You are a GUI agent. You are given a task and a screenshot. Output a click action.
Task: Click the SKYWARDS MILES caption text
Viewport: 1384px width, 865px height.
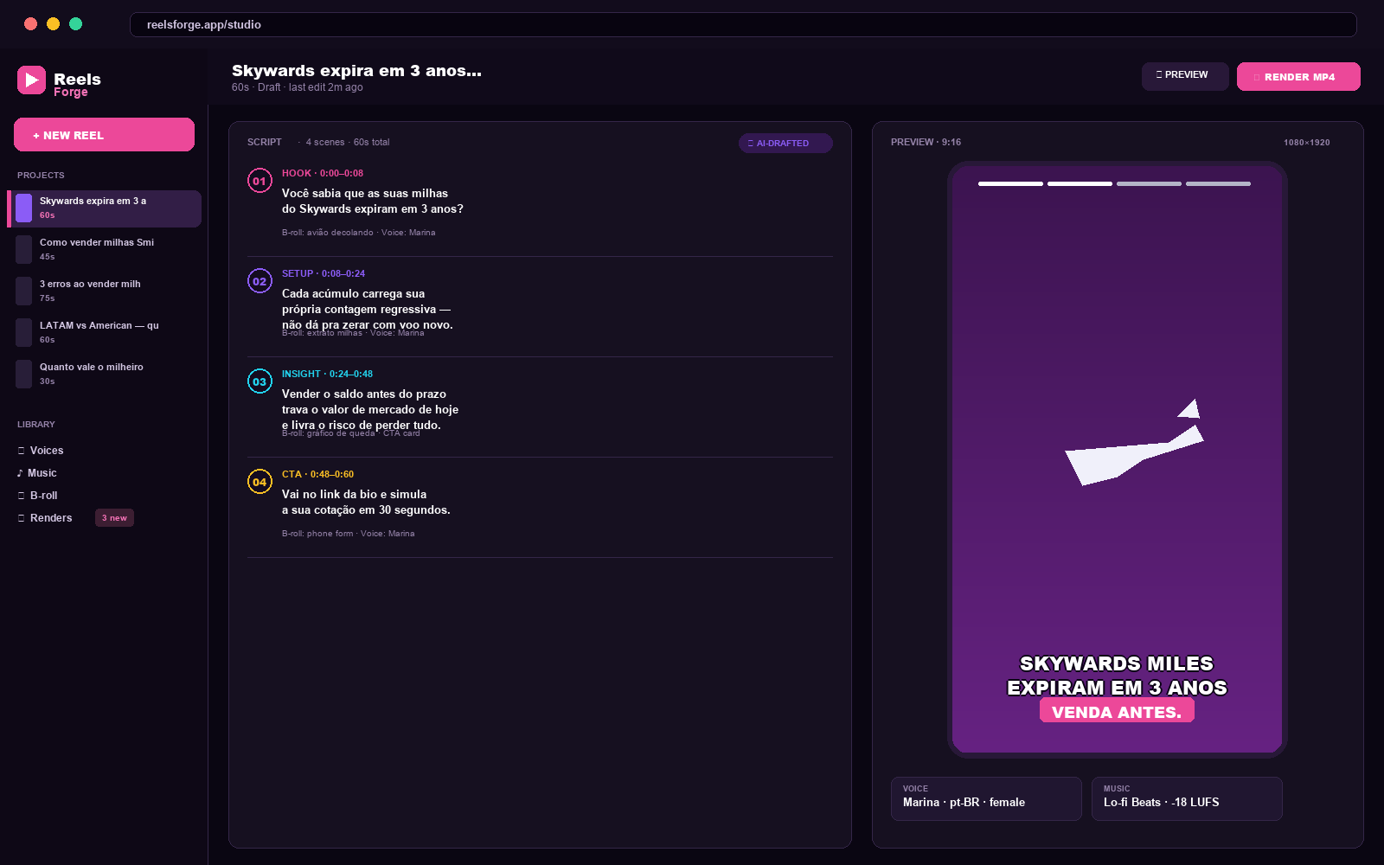1117,663
